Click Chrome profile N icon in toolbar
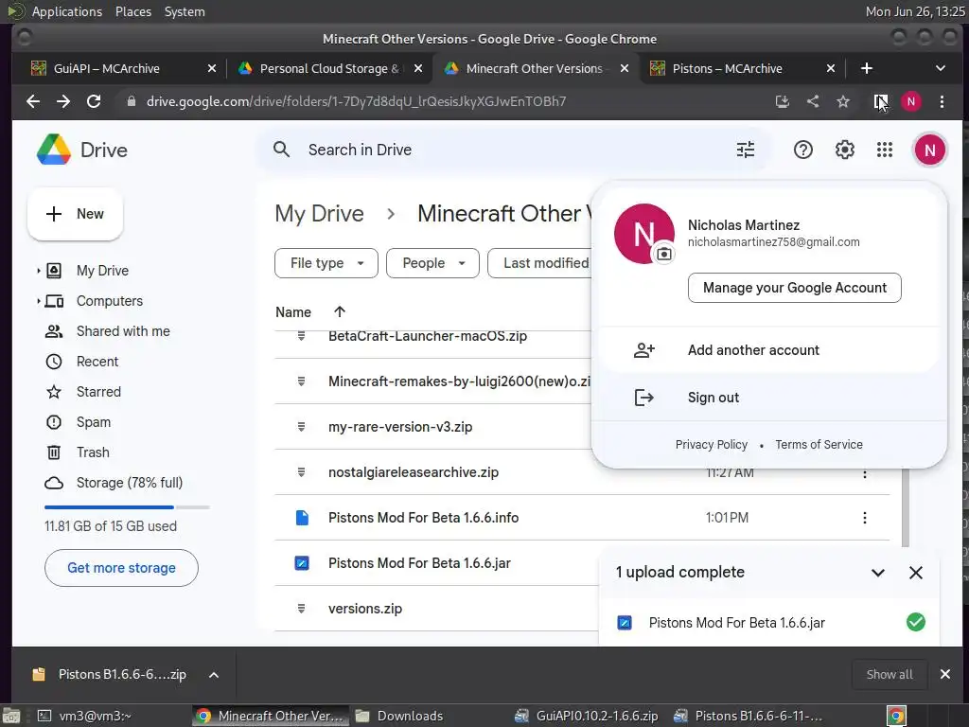Screen dimensions: 969x727 (911, 101)
